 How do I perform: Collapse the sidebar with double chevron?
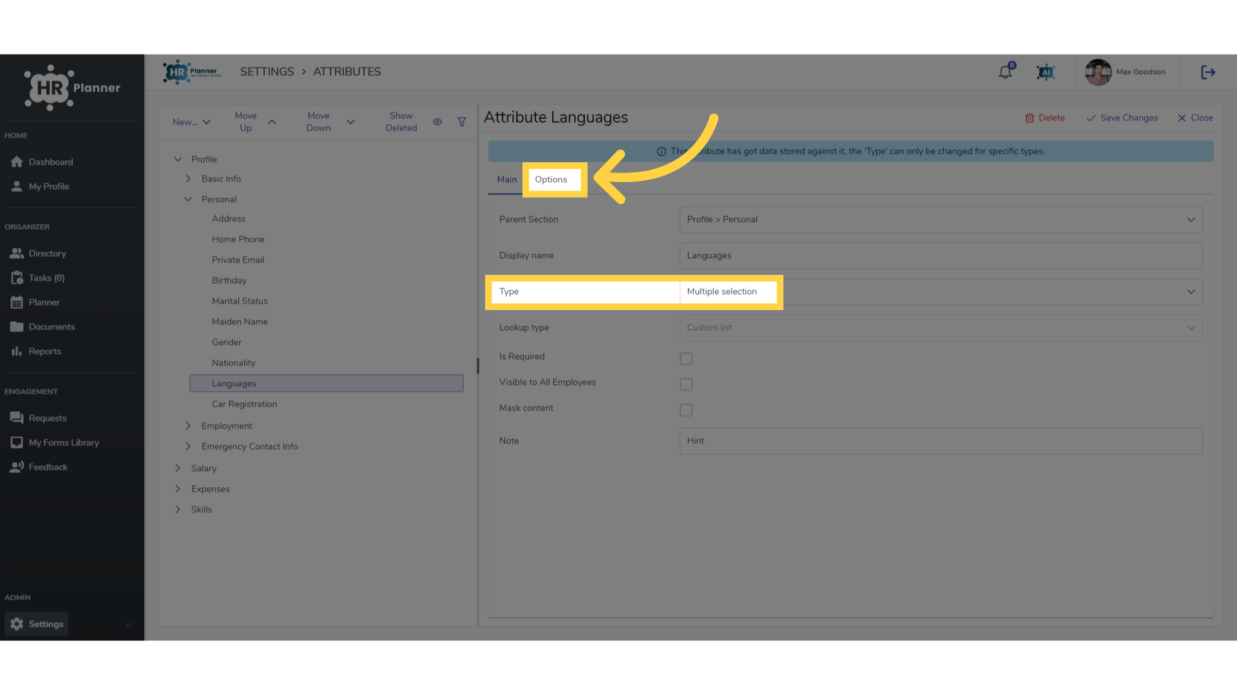coord(129,625)
